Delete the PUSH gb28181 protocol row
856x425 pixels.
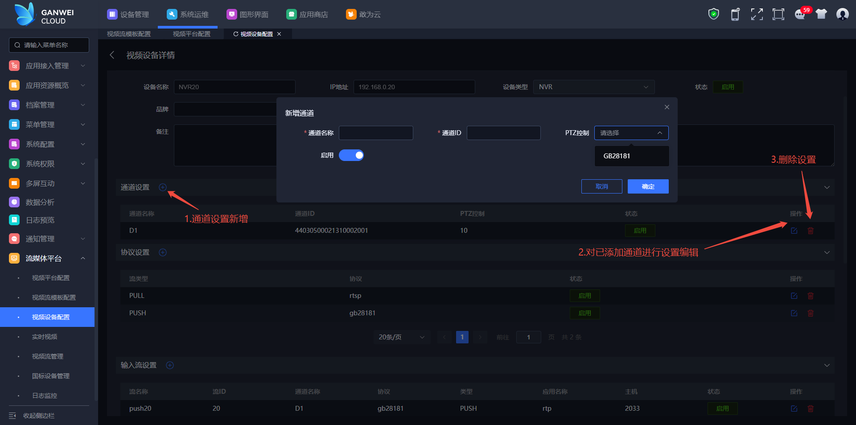(x=811, y=313)
